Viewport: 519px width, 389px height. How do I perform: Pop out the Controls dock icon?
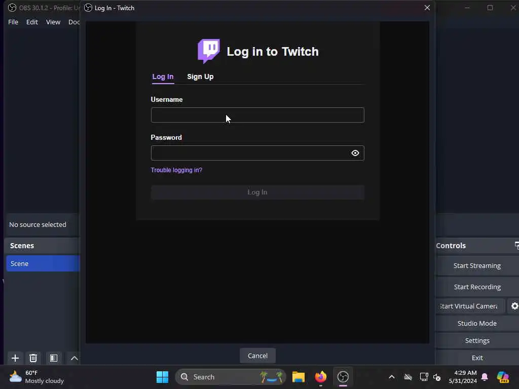point(516,245)
